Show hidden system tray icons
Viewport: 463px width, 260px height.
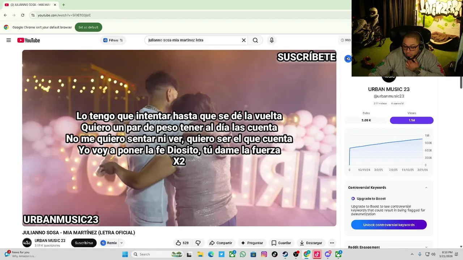[412, 254]
